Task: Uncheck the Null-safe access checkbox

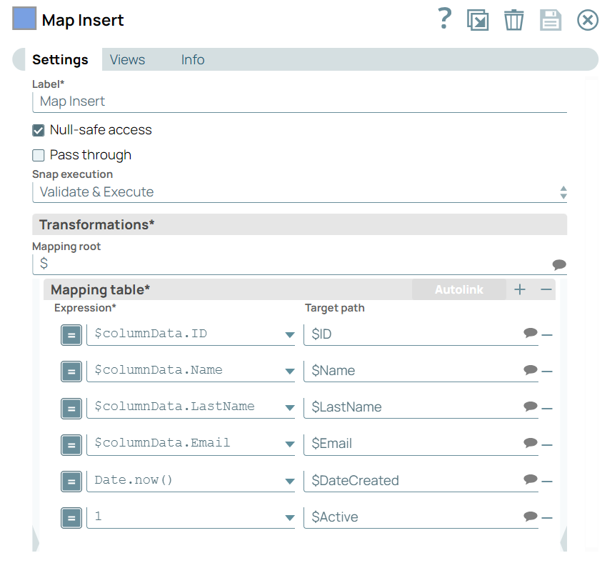Action: point(39,131)
